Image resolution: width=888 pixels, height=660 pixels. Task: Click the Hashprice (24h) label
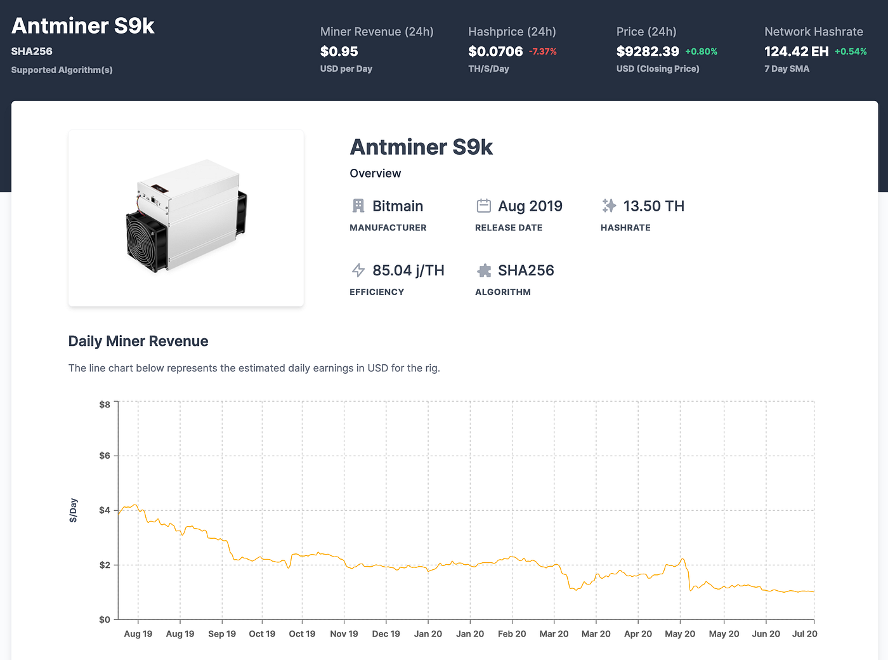(512, 32)
